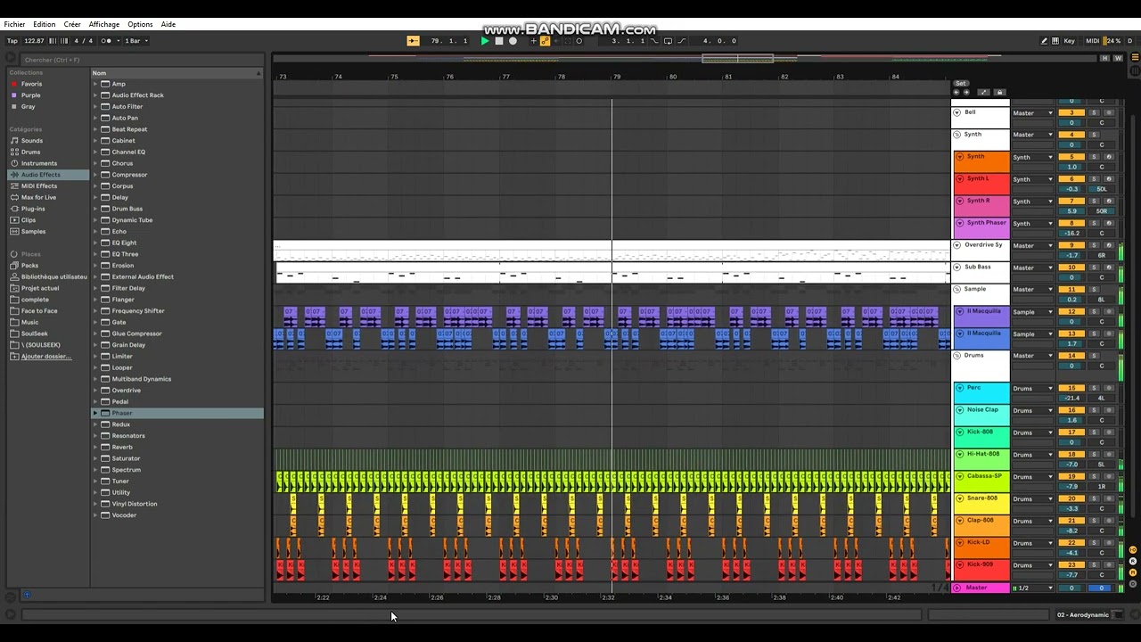Image resolution: width=1141 pixels, height=642 pixels.
Task: Open the Master track output dropdown 1/2
Action: 1032,588
